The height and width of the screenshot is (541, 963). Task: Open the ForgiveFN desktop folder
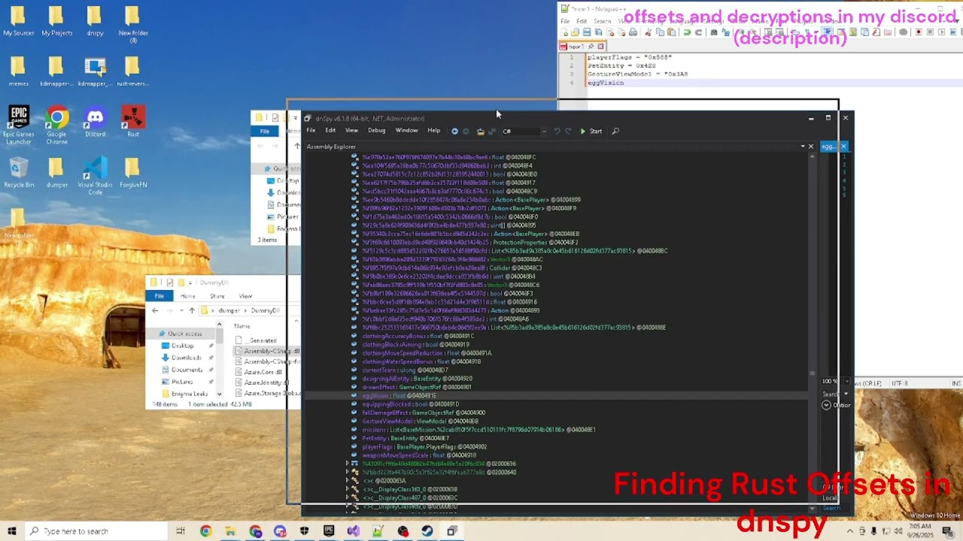[x=133, y=172]
